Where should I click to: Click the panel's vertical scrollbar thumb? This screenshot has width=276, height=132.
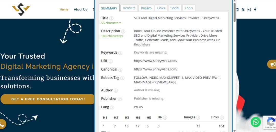pos(234,12)
